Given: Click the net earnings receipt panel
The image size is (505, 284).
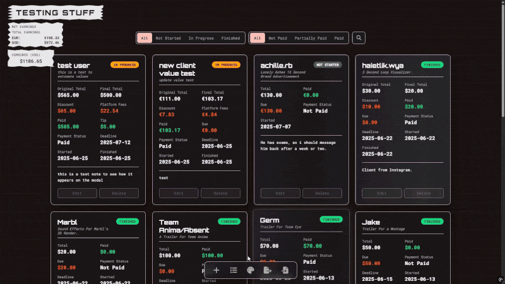Looking at the screenshot, I should click(x=35, y=35).
